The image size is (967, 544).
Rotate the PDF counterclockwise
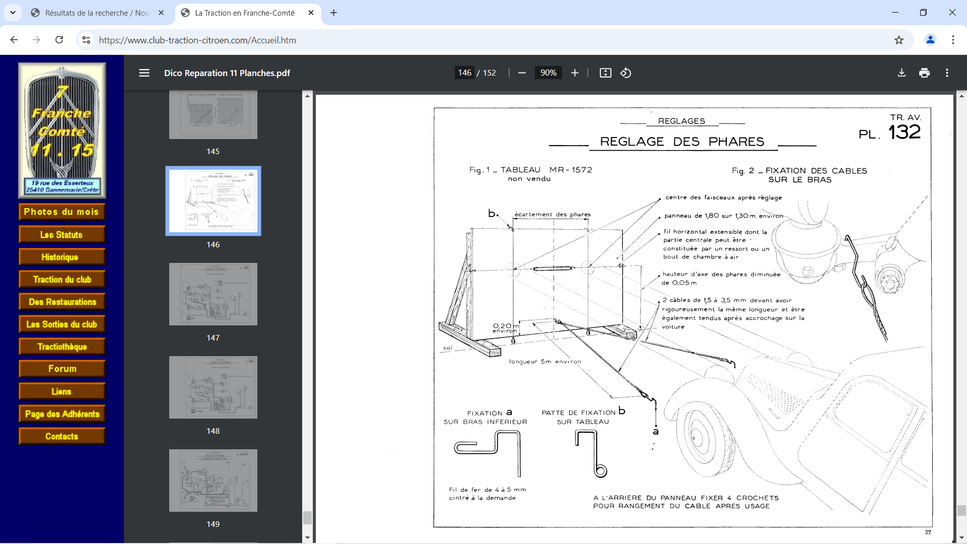[x=626, y=73]
